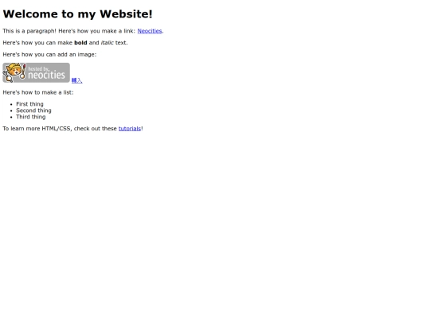Click the word 'text.' after italic
430x322 pixels.
(122, 43)
